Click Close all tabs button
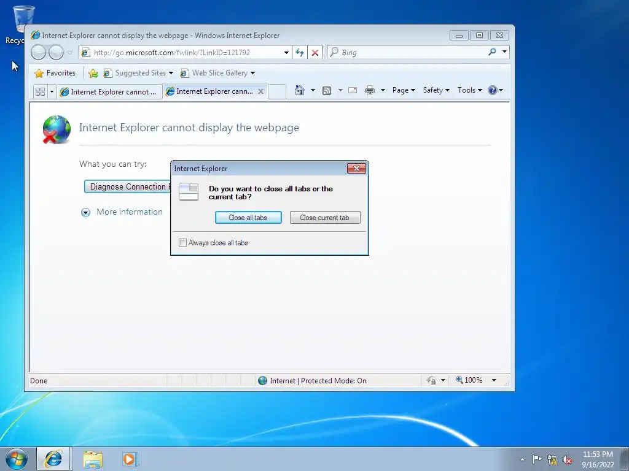 tap(248, 218)
